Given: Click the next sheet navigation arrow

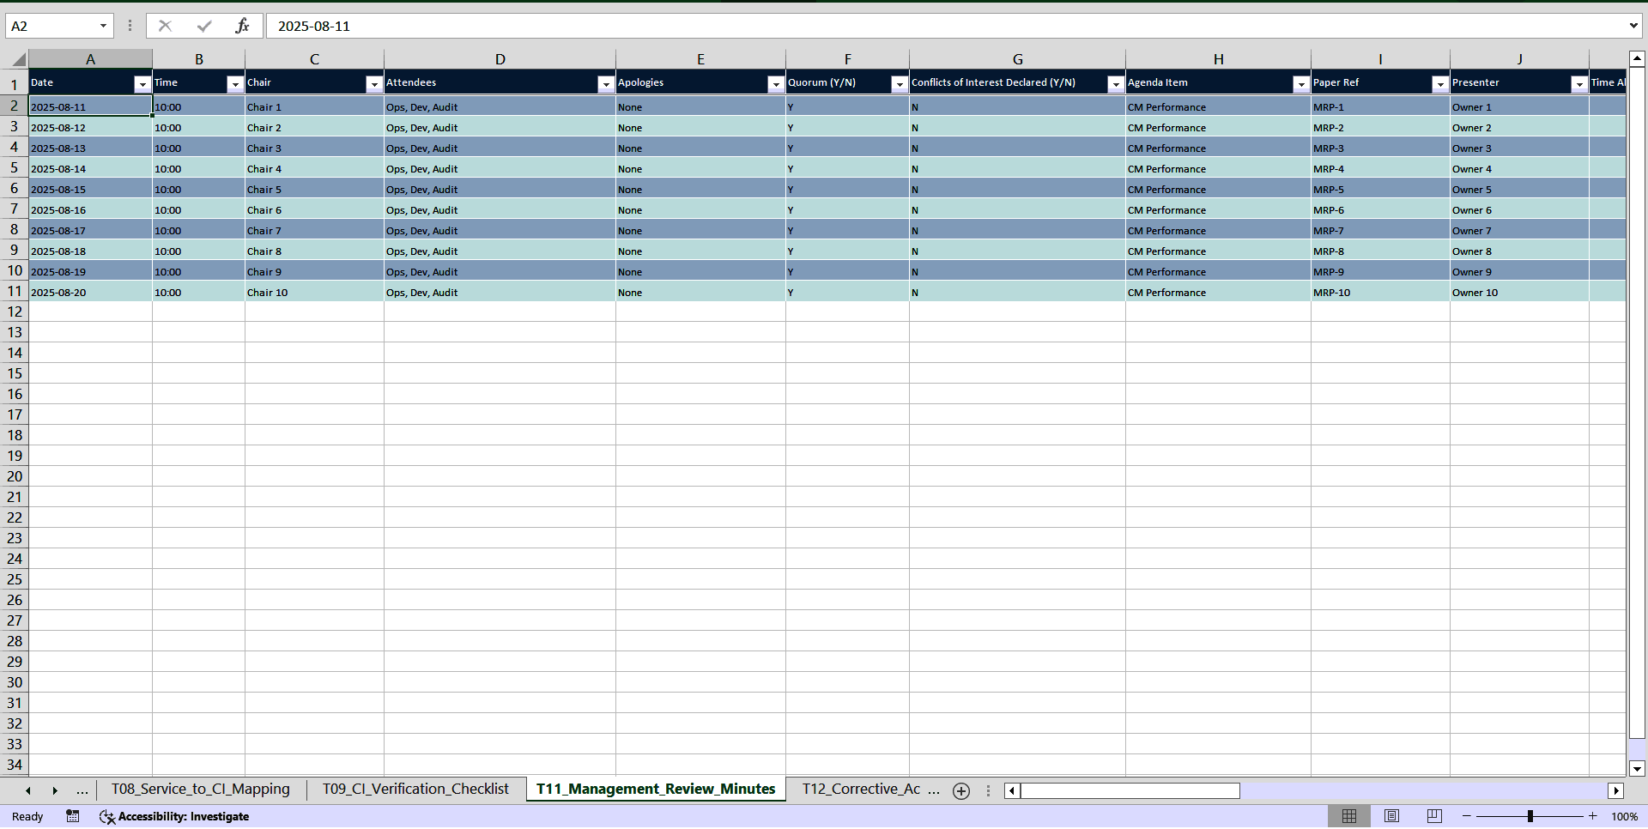Looking at the screenshot, I should click(x=55, y=790).
